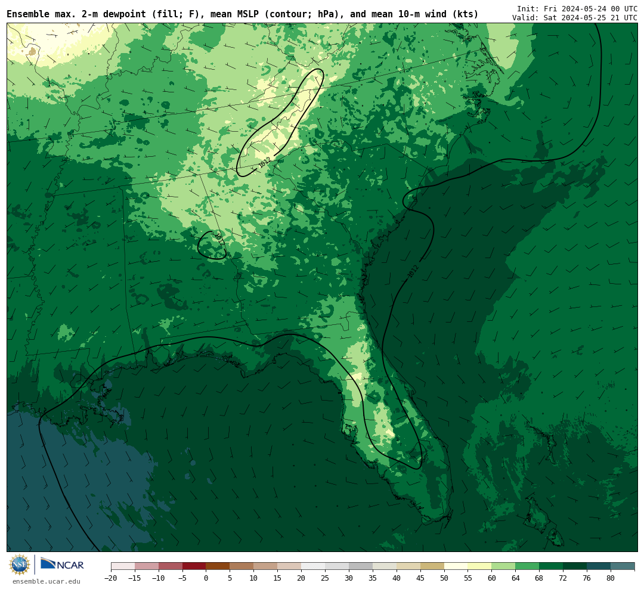Click the teal swatch between 76 and 80

pos(599,566)
